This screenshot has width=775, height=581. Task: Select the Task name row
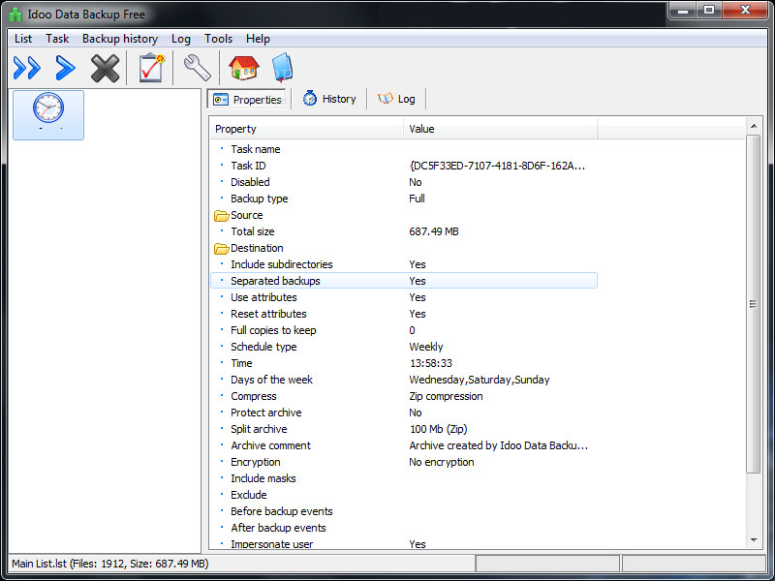click(x=404, y=149)
